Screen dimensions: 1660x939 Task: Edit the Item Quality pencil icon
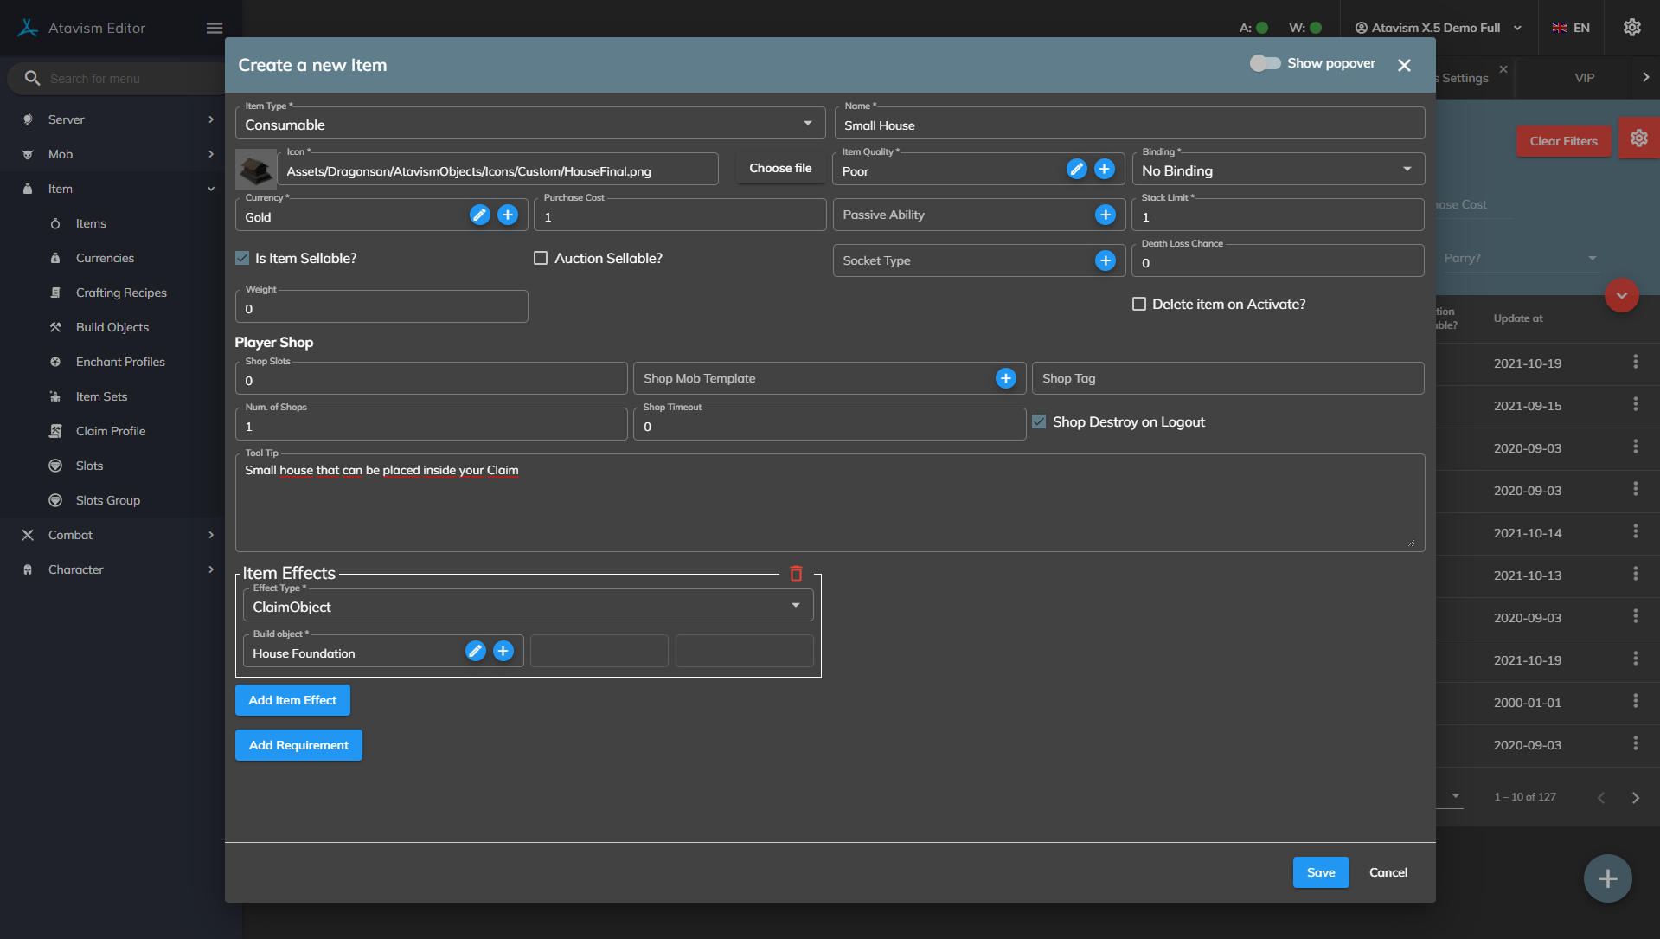[x=1076, y=170]
